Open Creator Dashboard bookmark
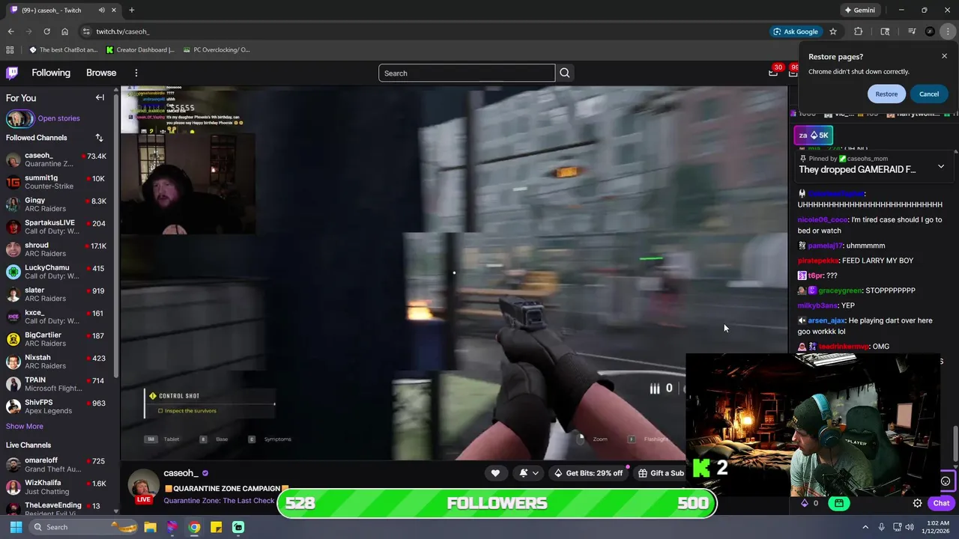959x539 pixels. pyautogui.click(x=140, y=50)
